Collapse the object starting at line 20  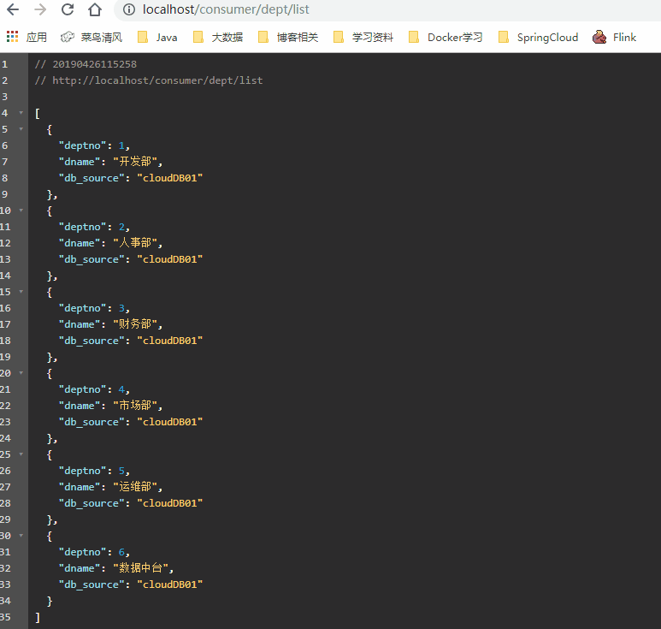(x=21, y=373)
